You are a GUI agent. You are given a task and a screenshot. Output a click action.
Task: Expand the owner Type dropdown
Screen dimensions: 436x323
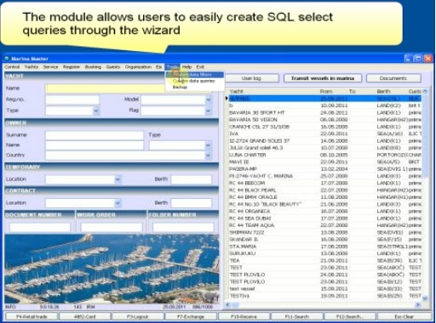[209, 145]
